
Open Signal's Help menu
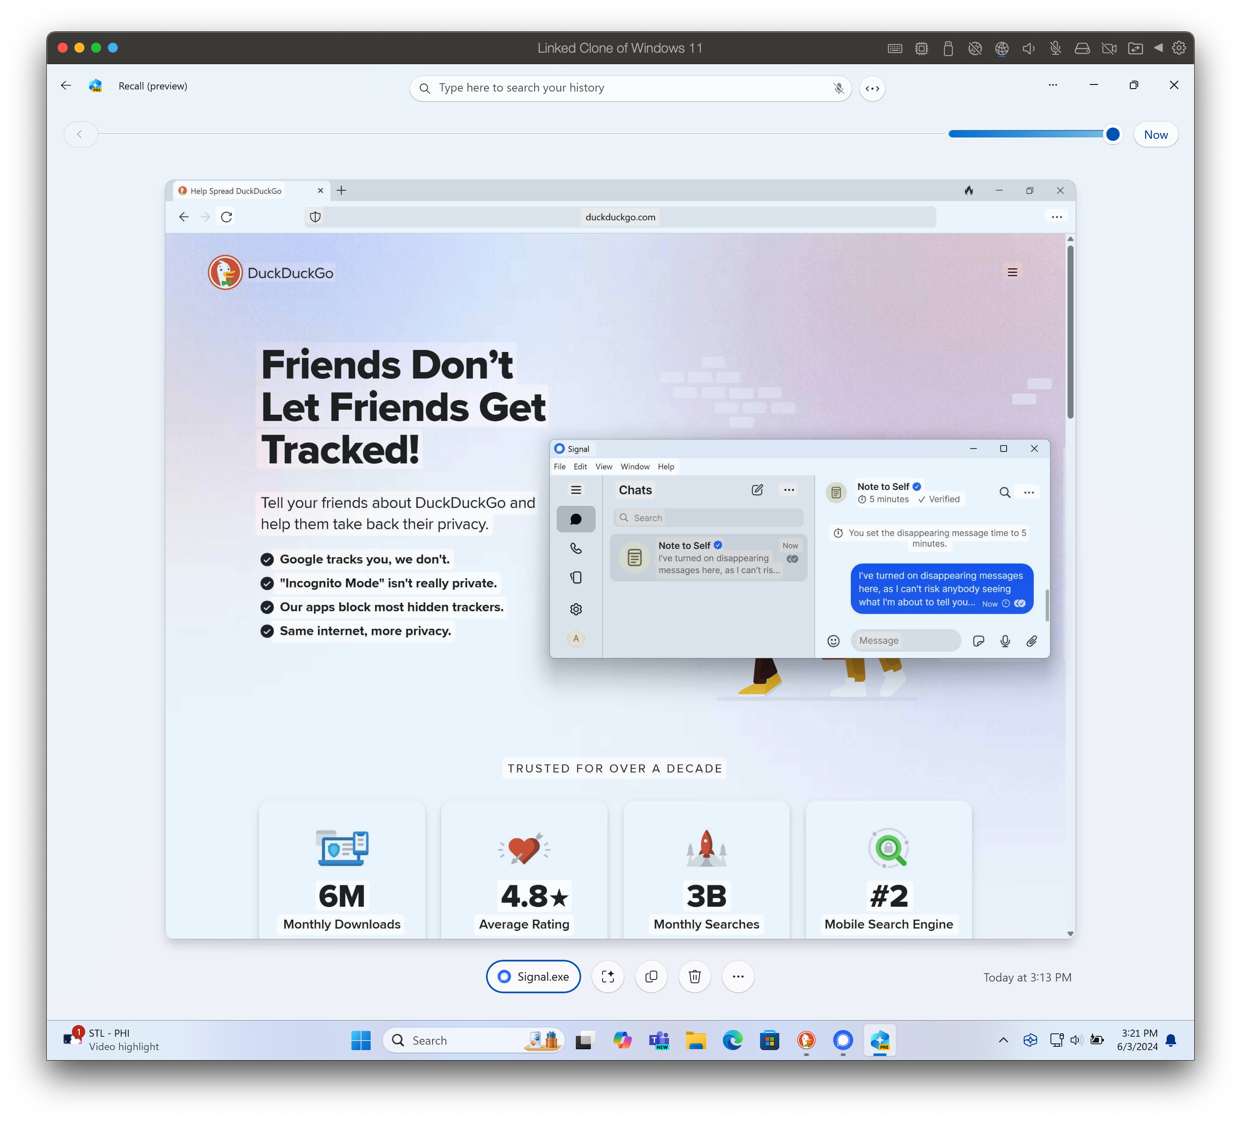(666, 467)
